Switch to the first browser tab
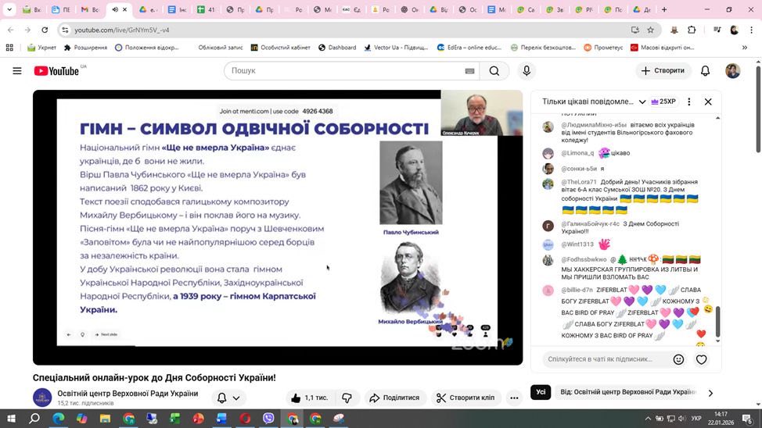 point(32,9)
